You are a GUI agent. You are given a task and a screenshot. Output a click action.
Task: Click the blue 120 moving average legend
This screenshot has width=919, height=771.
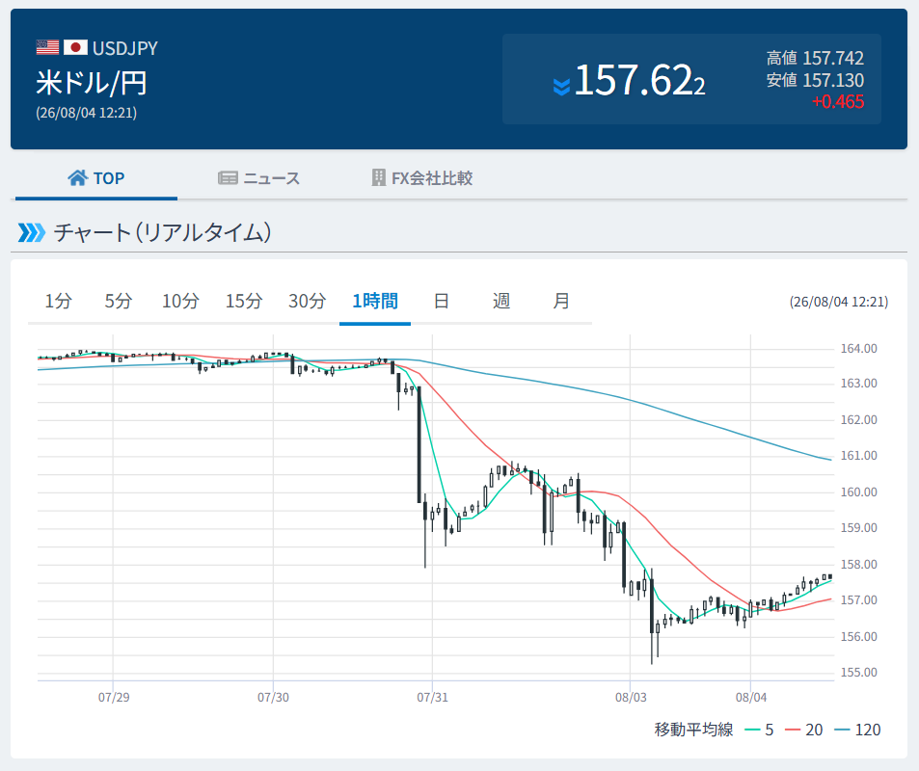857,730
